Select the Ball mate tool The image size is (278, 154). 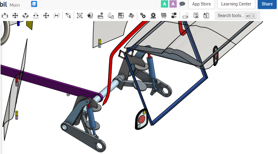point(46,16)
